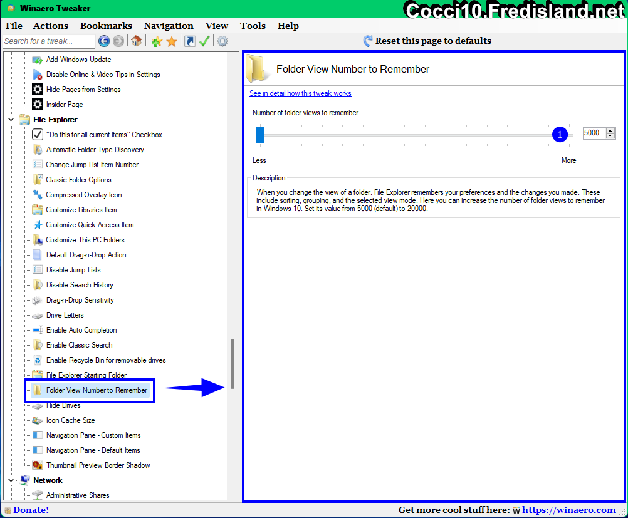The width and height of the screenshot is (628, 518).
Task: Click Automatic Folder Type Discovery icon
Action: coord(38,150)
